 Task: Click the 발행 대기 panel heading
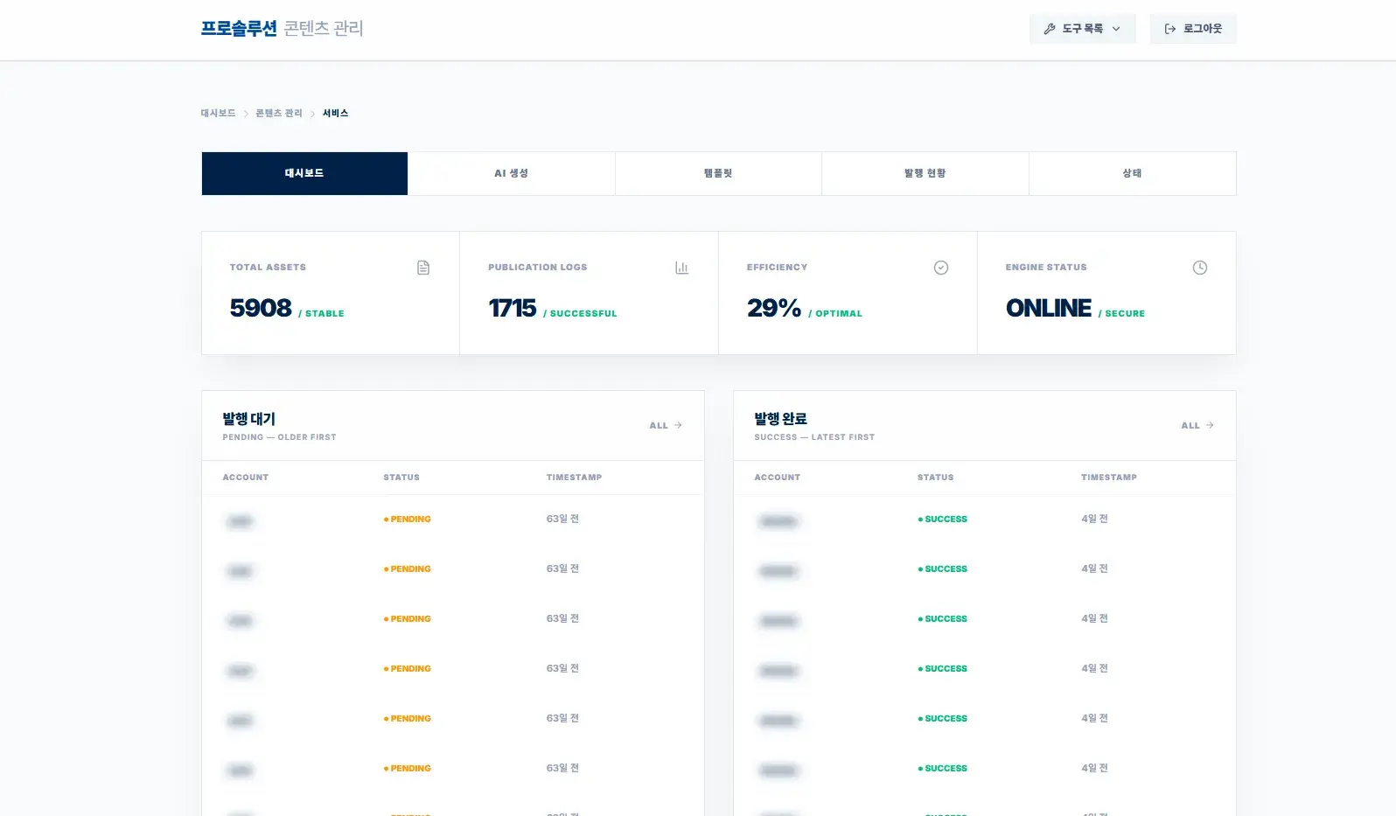pyautogui.click(x=249, y=419)
